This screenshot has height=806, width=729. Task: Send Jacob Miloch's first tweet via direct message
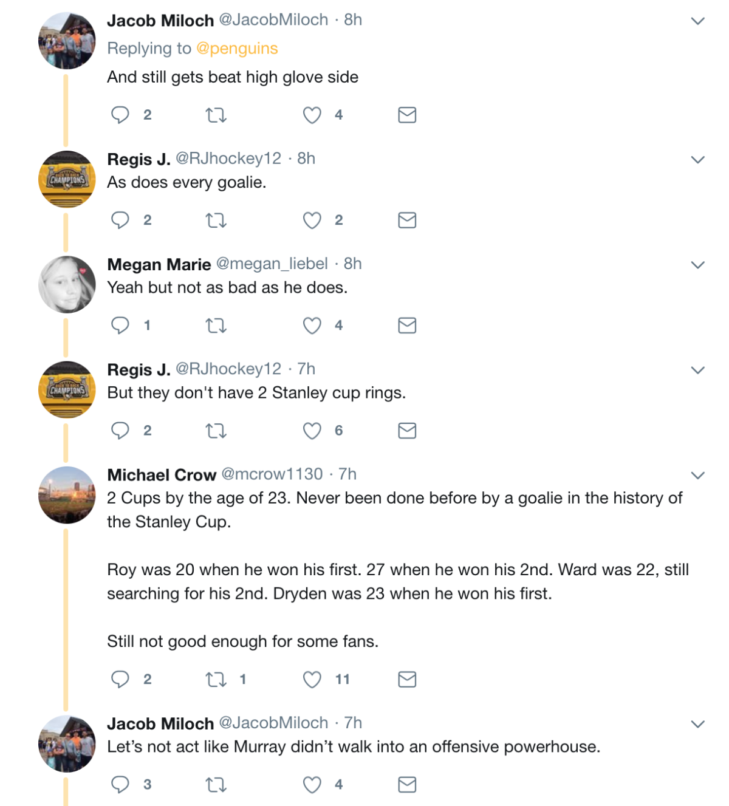[407, 115]
